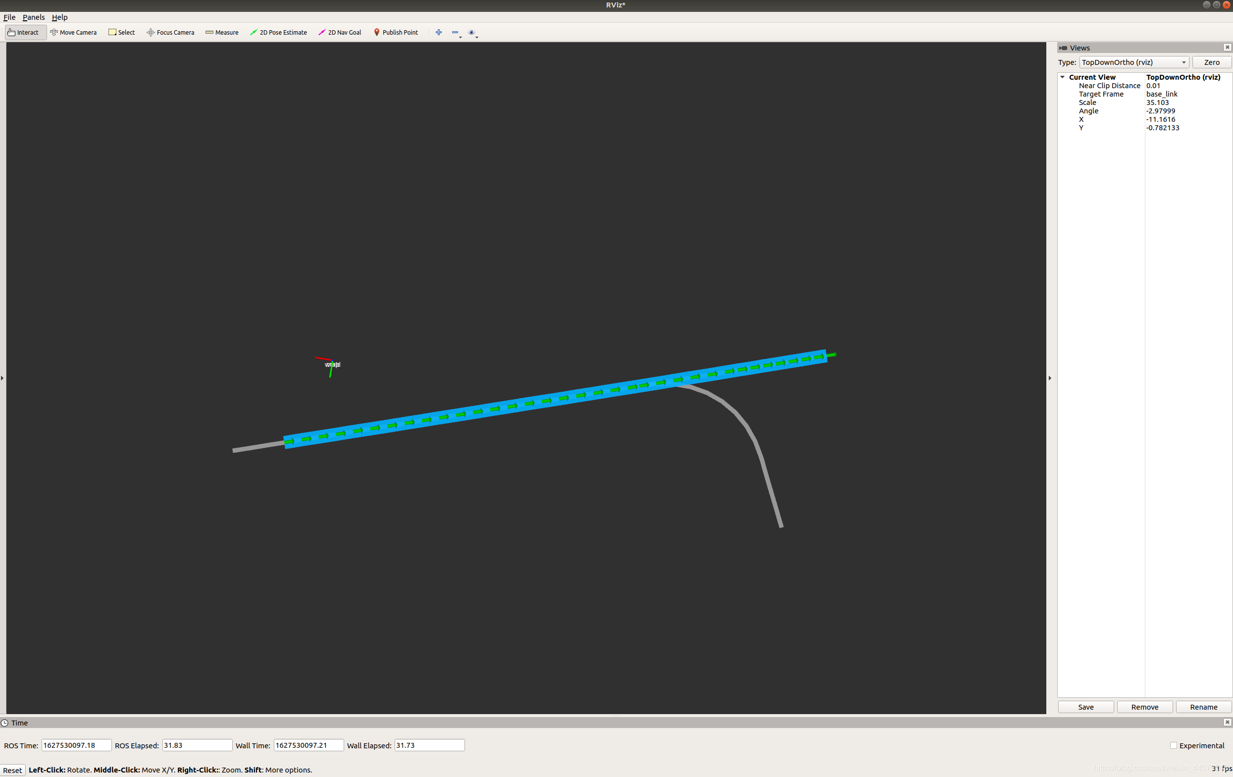The height and width of the screenshot is (777, 1233).
Task: Select the 2D Nav Goal tool
Action: [340, 32]
